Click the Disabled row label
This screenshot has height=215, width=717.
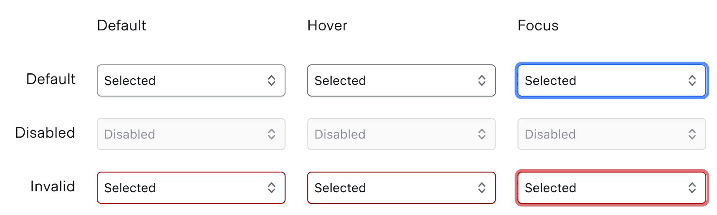tap(45, 133)
